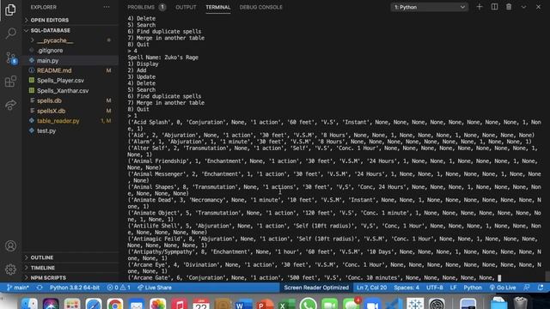The height and width of the screenshot is (309, 550).
Task: Open the Search view in activity bar
Action: tap(10, 33)
